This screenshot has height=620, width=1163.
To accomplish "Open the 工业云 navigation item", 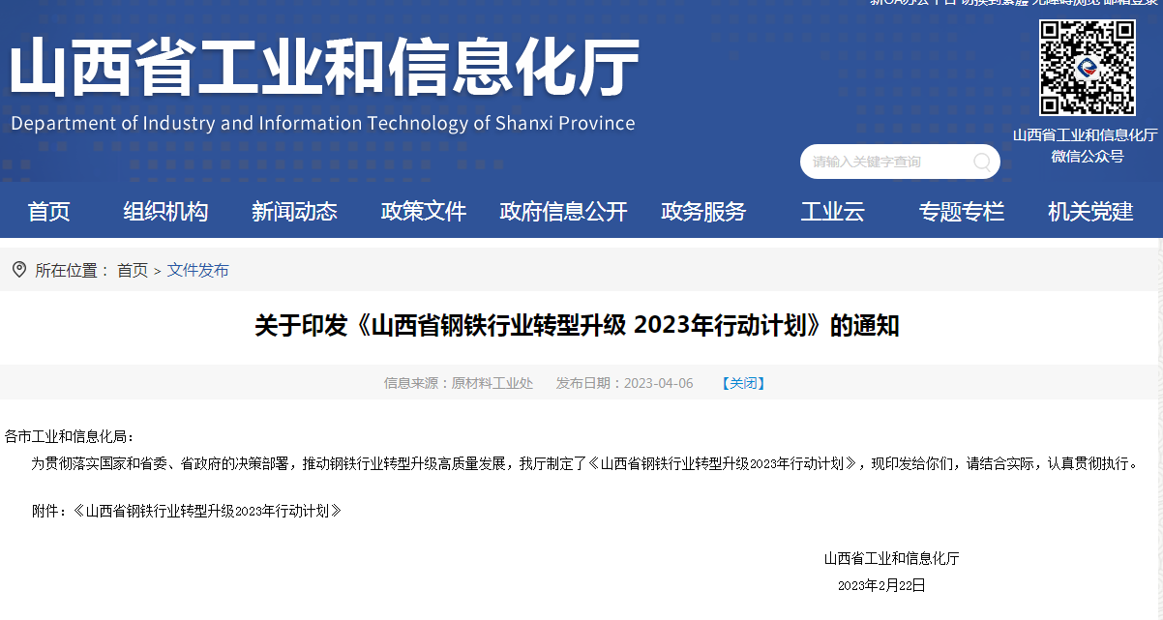I will pos(832,211).
